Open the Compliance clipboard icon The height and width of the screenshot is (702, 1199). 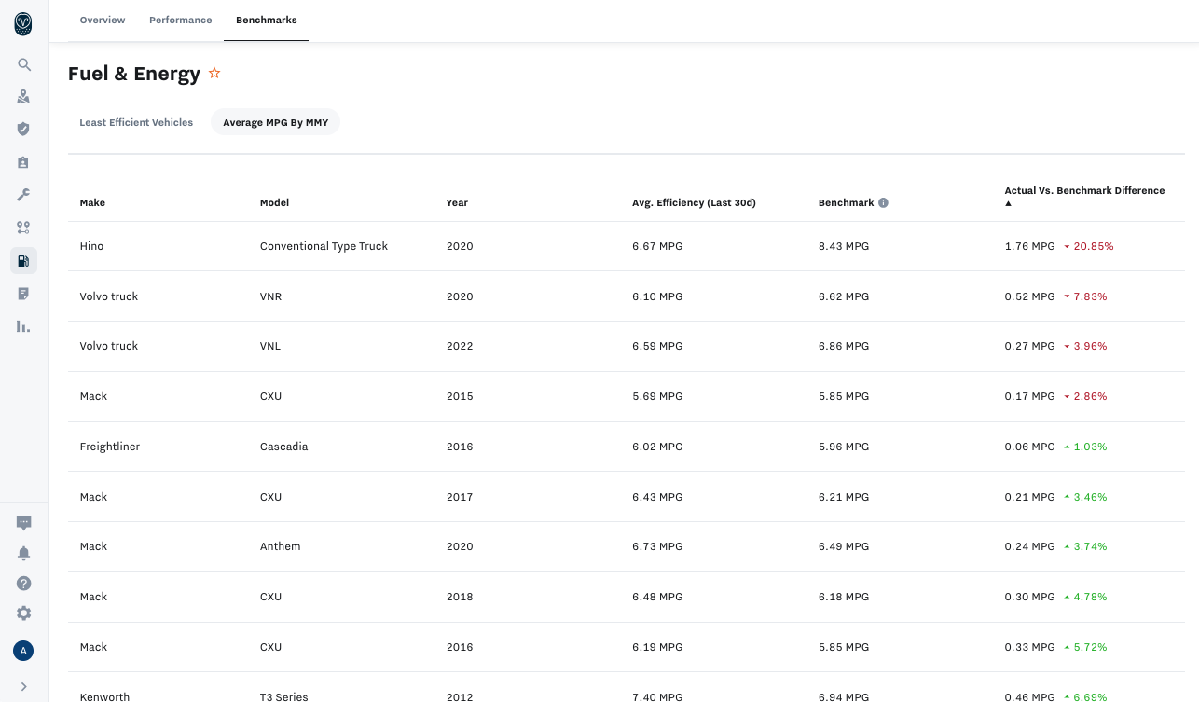tap(24, 162)
